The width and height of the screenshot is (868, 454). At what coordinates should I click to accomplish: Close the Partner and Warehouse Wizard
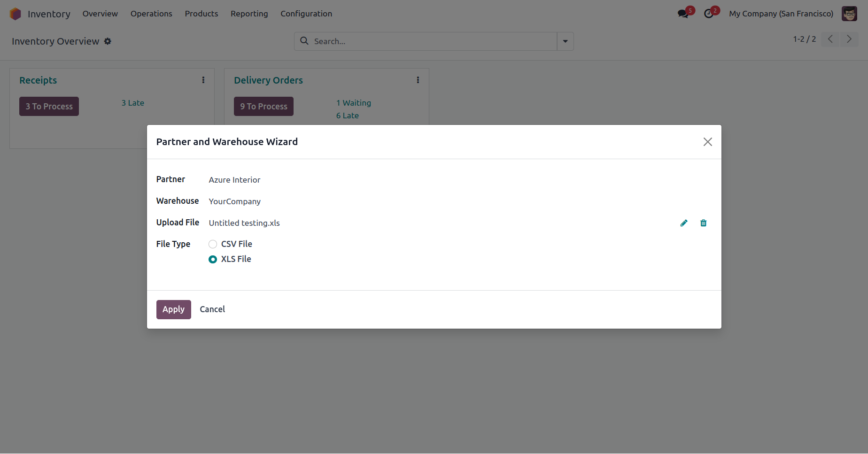(x=708, y=142)
